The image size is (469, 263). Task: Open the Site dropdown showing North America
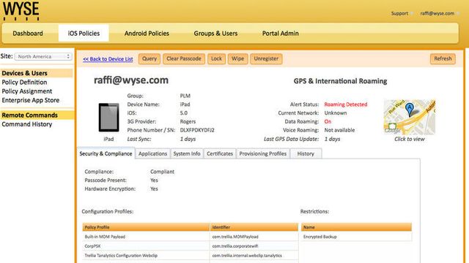[43, 56]
